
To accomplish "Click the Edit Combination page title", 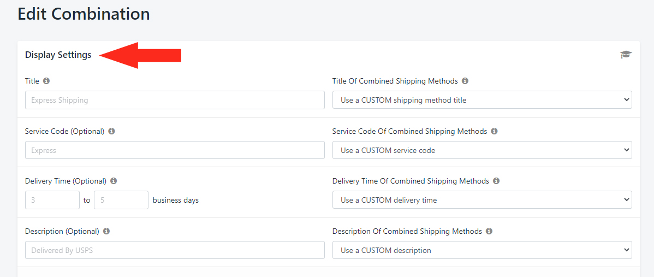I will tap(84, 14).
